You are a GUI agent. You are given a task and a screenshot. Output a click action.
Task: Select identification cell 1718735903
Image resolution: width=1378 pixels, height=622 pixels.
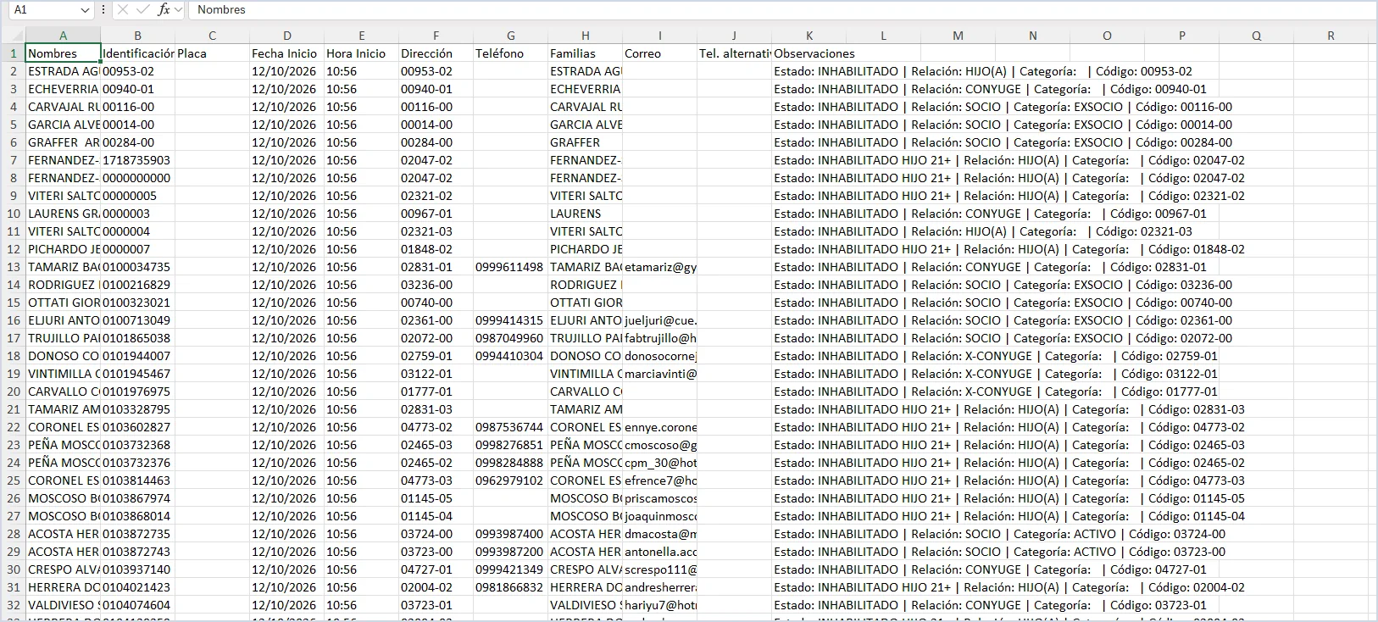137,160
